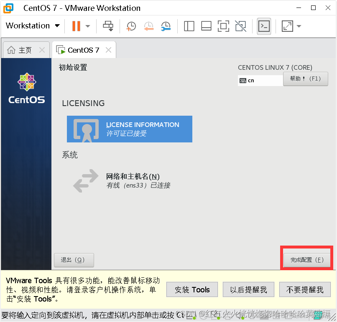Click the 初始设置 heading text
The height and width of the screenshot is (322, 337).
click(x=73, y=67)
